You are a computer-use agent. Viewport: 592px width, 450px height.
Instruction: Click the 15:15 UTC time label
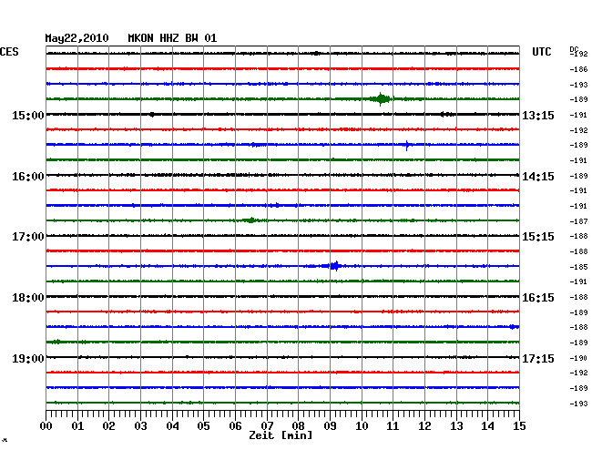538,237
